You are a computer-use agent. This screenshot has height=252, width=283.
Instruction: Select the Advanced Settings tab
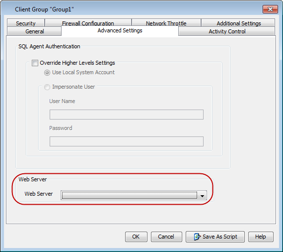(120, 30)
